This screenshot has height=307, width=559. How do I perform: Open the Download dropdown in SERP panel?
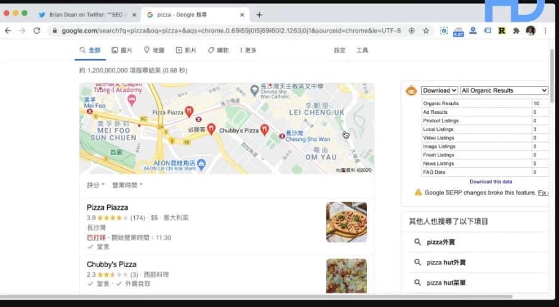point(440,90)
